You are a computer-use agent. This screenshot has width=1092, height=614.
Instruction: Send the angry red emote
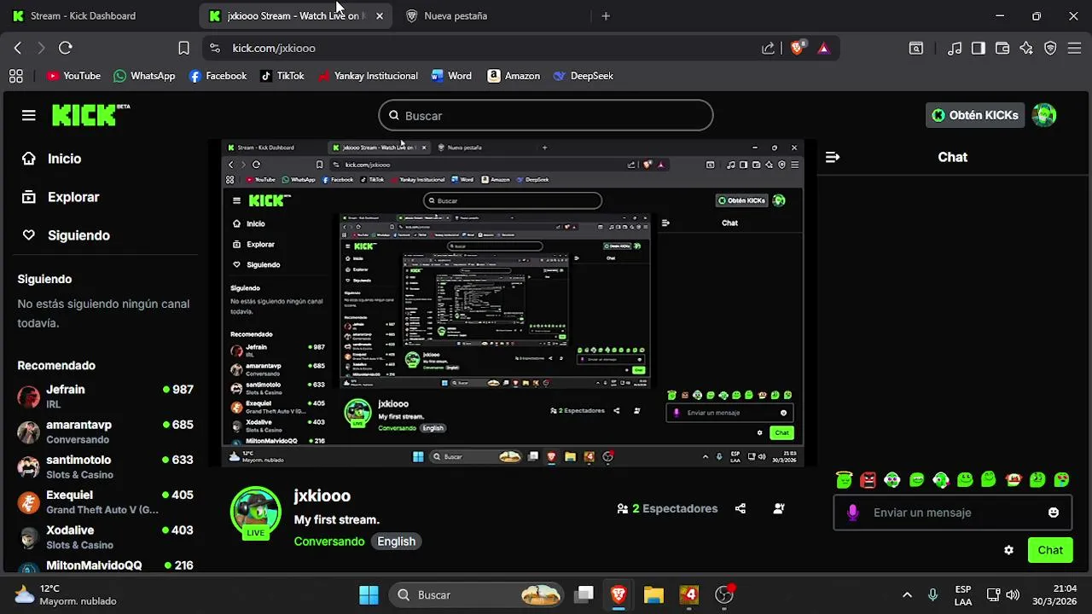(x=868, y=479)
